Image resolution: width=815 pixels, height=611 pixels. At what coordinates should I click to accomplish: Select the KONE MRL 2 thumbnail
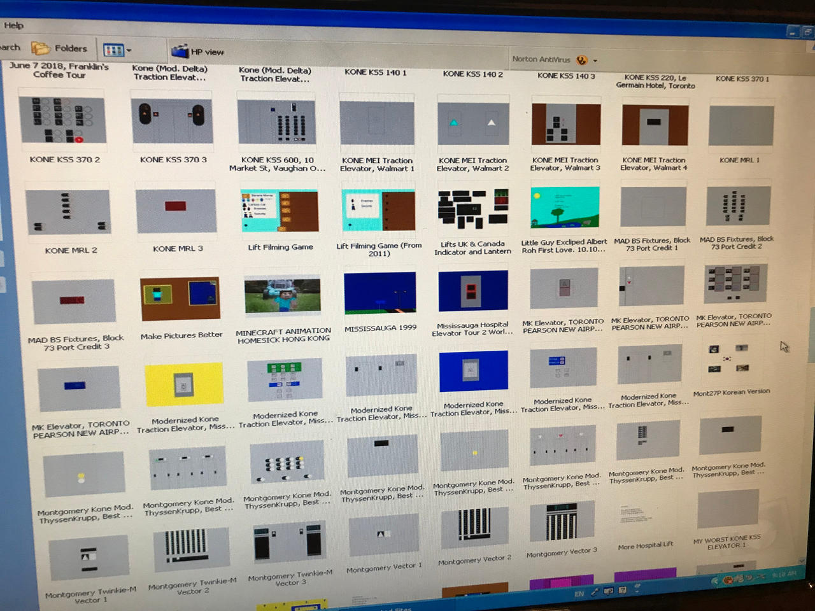point(68,212)
